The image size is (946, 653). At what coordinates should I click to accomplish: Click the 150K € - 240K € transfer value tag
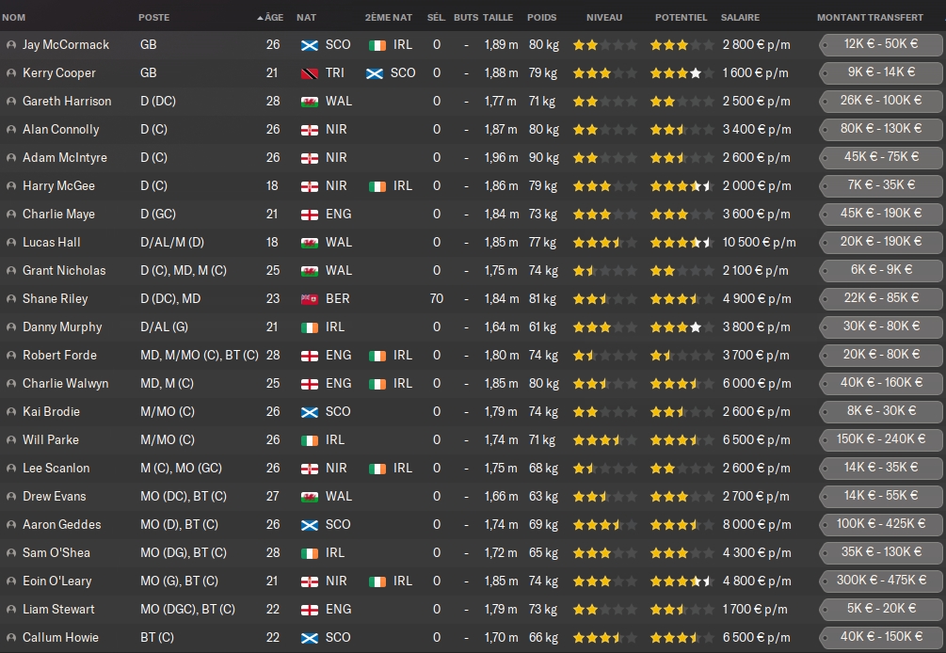(x=881, y=439)
